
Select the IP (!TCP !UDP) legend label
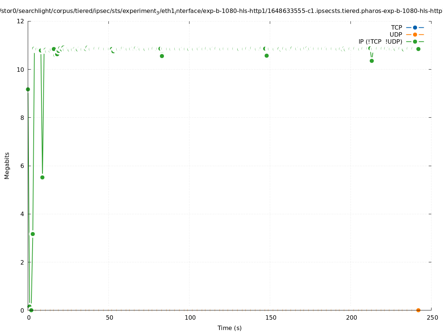click(x=380, y=42)
